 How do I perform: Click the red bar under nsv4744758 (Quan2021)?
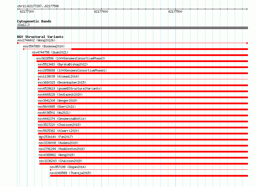coord(140,55)
